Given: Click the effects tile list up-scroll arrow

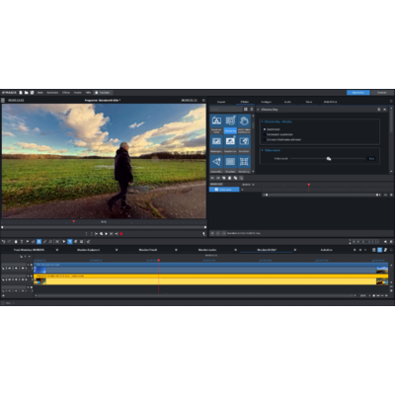Looking at the screenshot, I should point(253,116).
